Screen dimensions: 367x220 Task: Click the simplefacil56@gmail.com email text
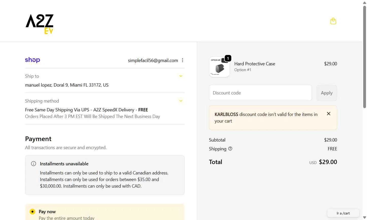tap(153, 60)
